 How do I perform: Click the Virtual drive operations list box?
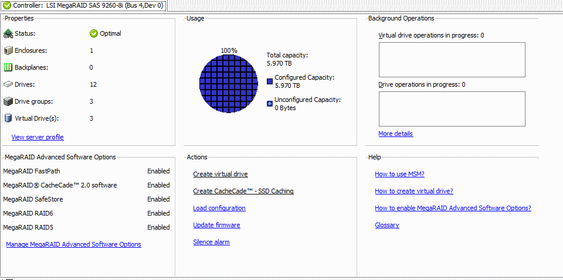pyautogui.click(x=452, y=60)
